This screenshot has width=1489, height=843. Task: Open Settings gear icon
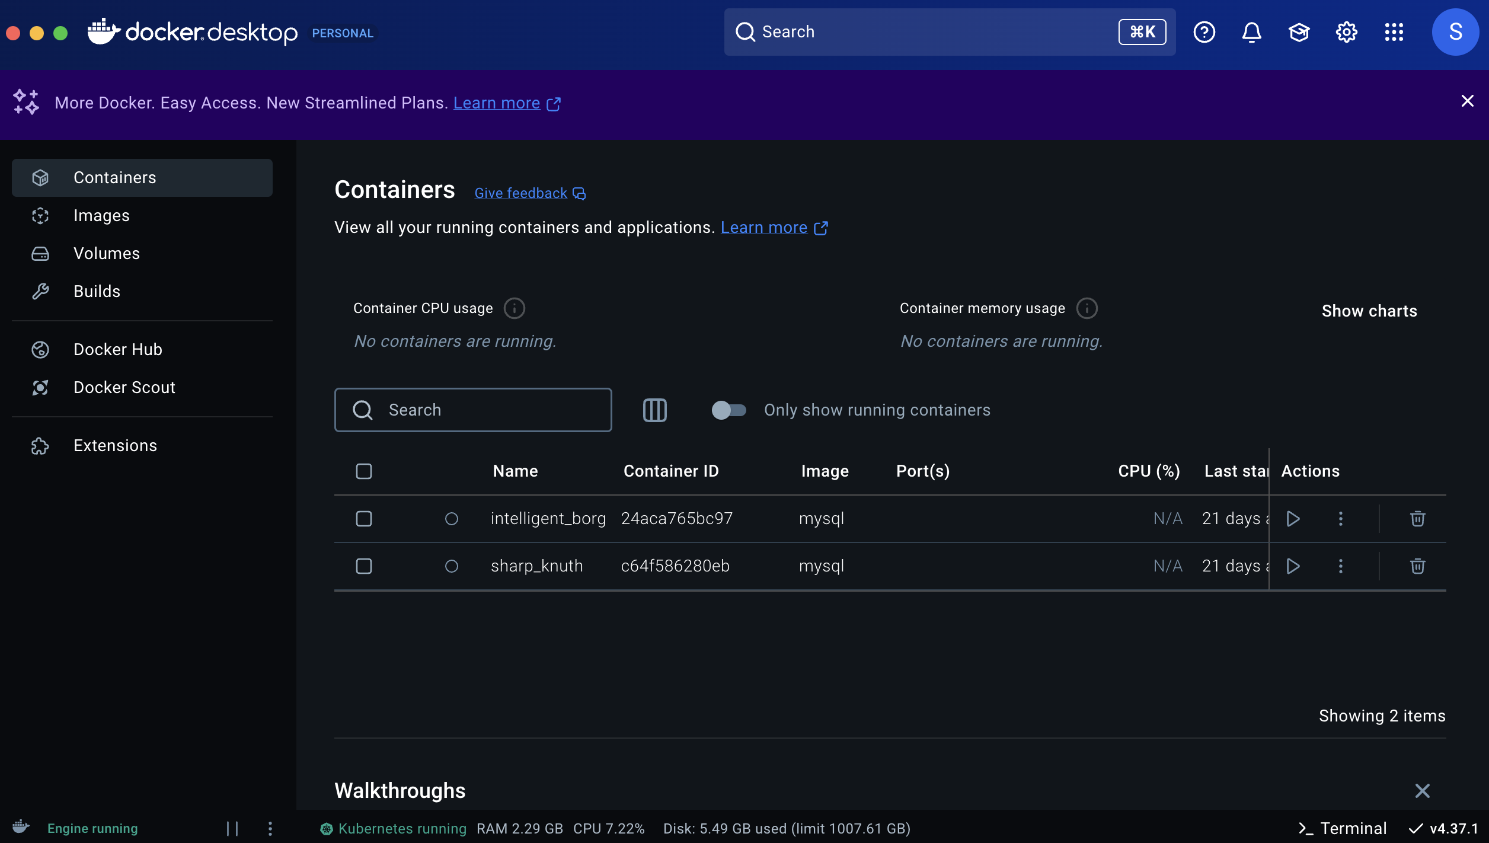click(1346, 32)
